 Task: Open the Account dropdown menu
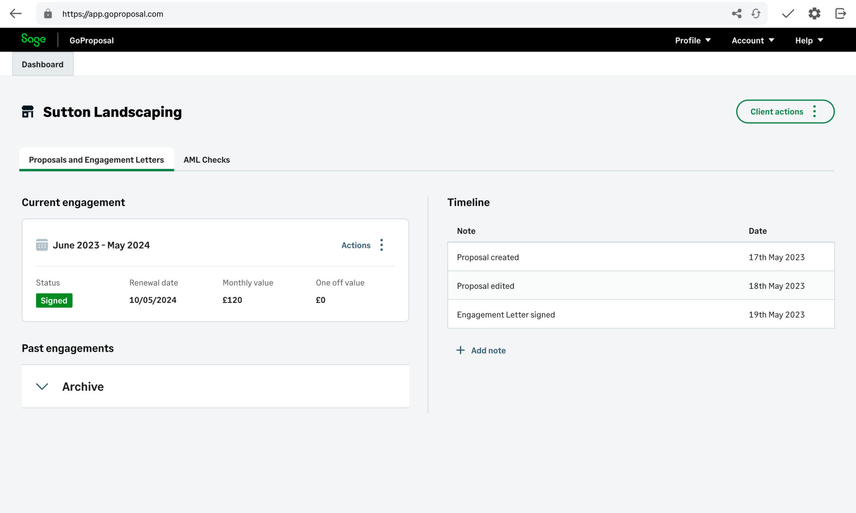[x=753, y=40]
